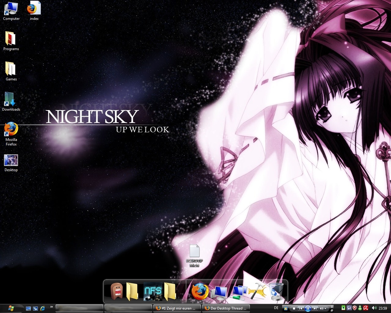
Task: Open the dock folder beside the Domo-kun icon
Action: tap(132, 291)
